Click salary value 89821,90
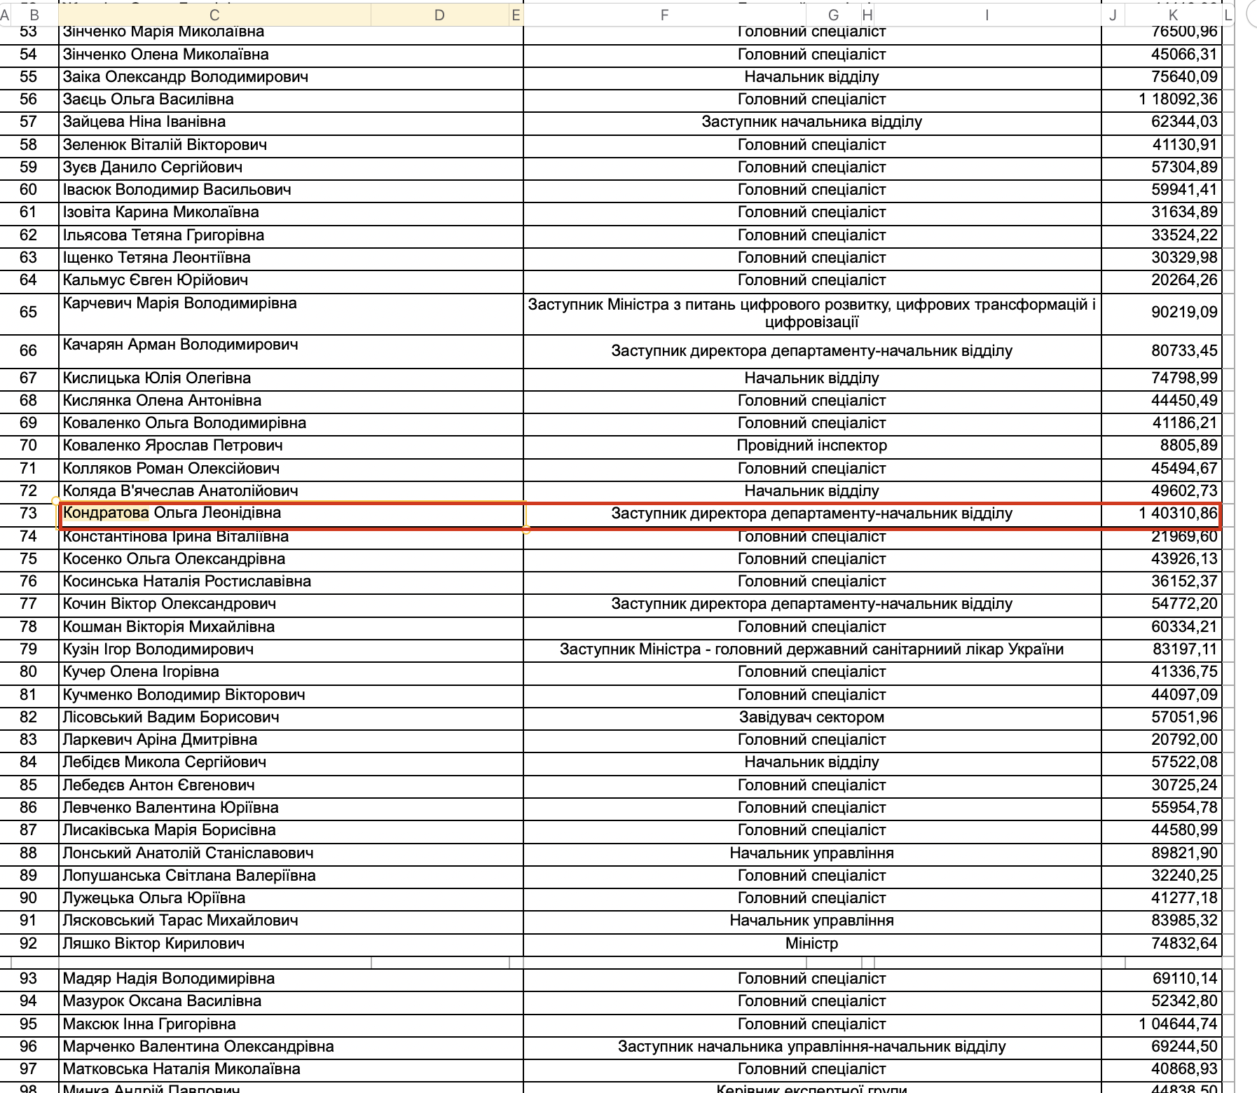The width and height of the screenshot is (1257, 1093). tap(1184, 853)
